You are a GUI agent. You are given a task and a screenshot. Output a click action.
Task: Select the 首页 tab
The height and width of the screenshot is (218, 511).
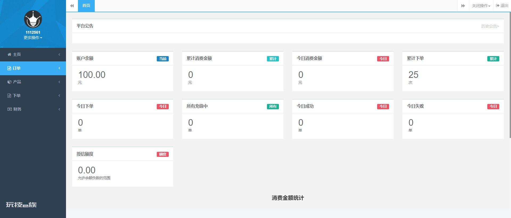[x=86, y=6]
